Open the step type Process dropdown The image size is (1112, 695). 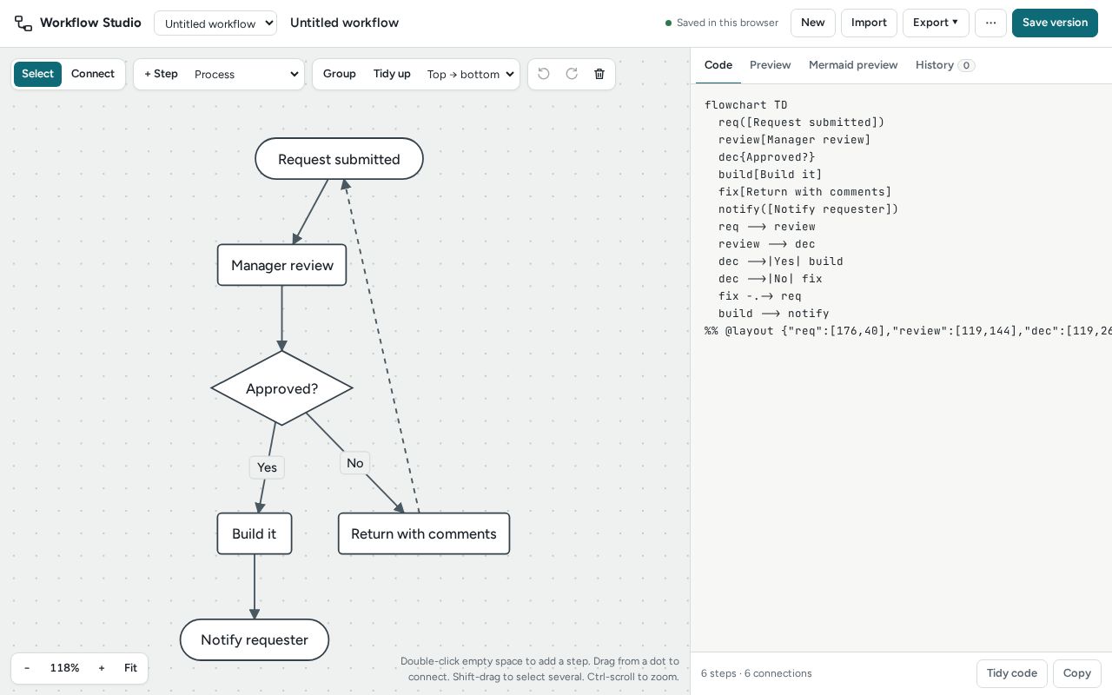pyautogui.click(x=246, y=75)
